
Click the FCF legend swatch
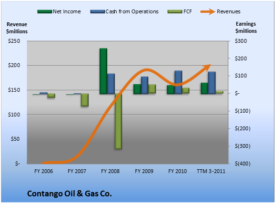[x=175, y=11]
